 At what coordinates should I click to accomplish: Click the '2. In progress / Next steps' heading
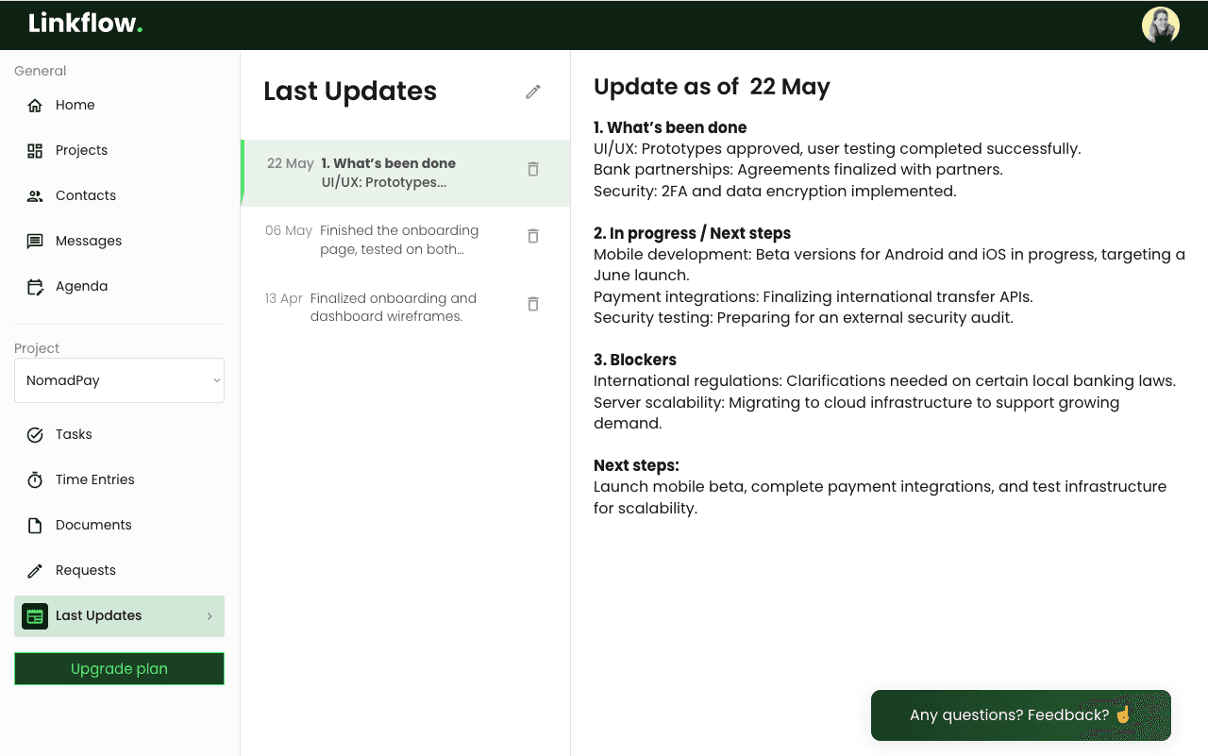click(692, 233)
